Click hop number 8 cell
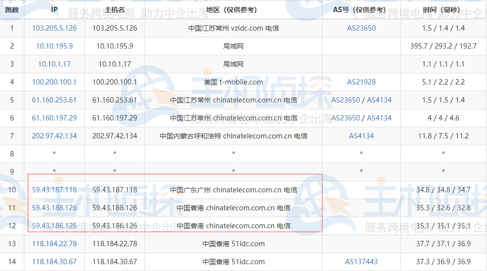Screen dimensions: 487x271 click(12, 154)
